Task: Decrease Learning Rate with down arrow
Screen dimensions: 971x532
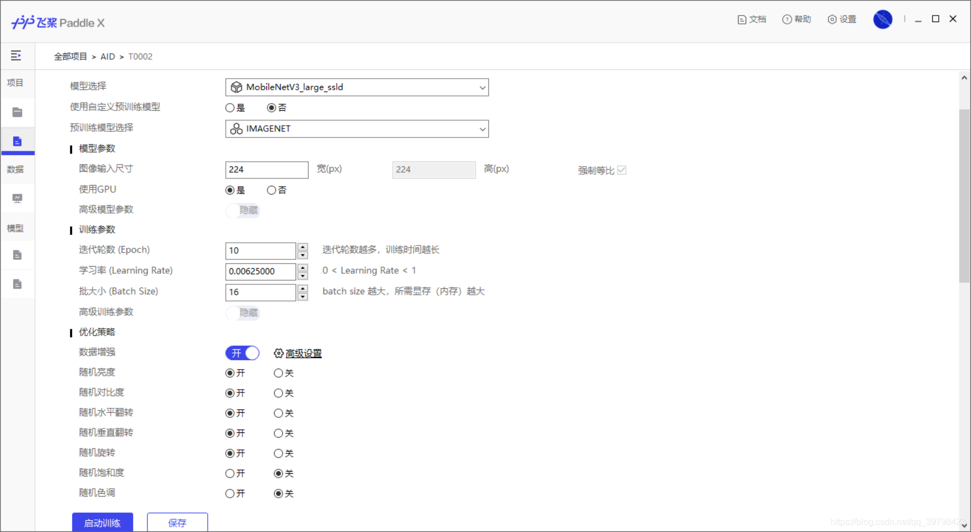Action: (x=302, y=275)
